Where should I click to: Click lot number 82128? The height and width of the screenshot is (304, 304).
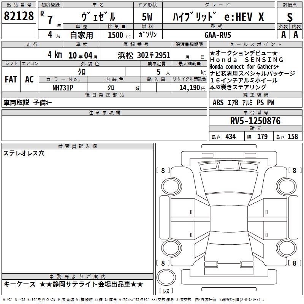pyautogui.click(x=19, y=16)
